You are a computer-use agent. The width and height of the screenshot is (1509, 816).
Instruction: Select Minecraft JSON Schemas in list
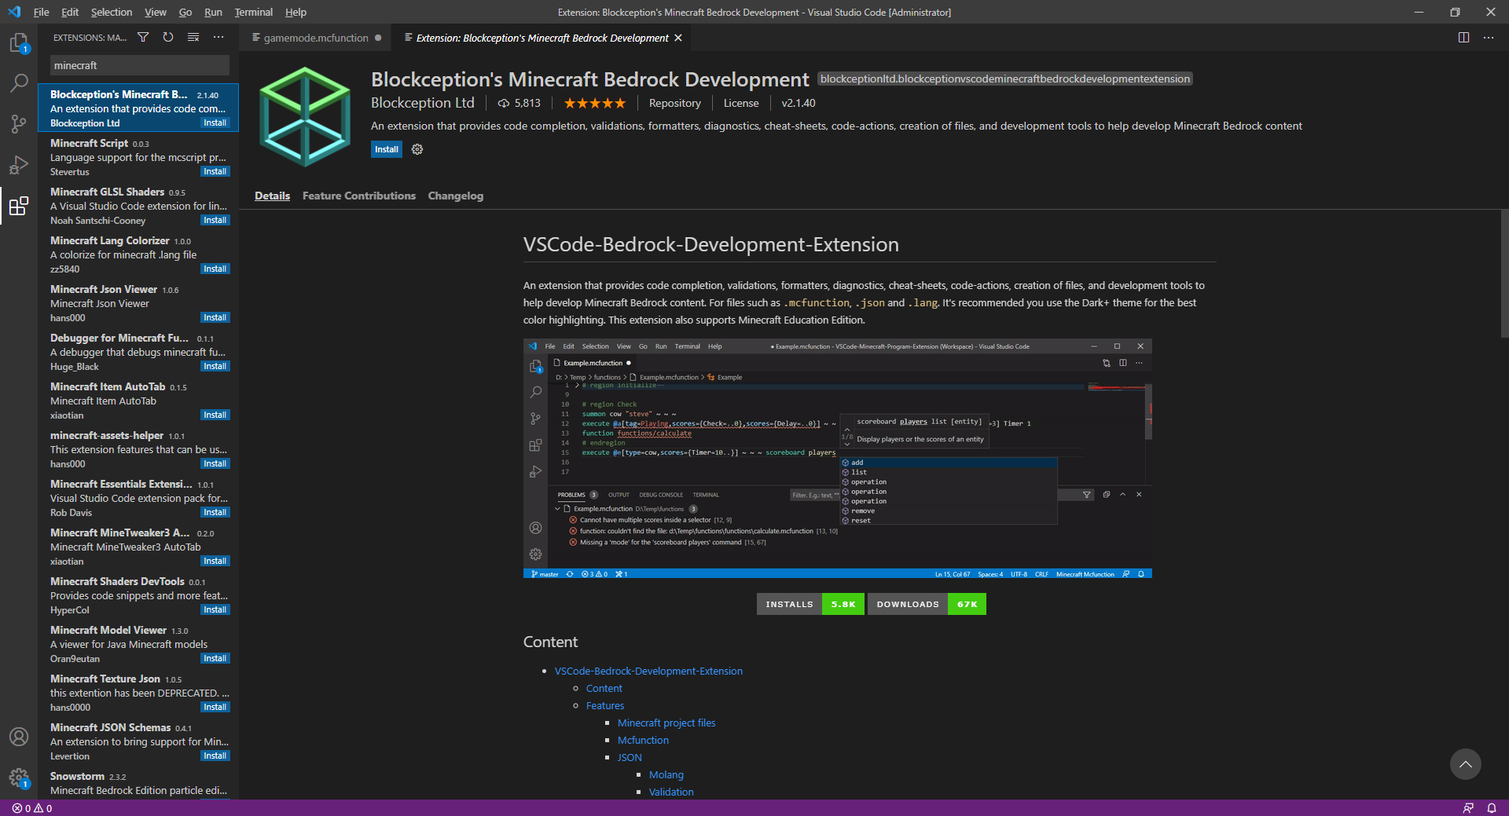point(138,741)
